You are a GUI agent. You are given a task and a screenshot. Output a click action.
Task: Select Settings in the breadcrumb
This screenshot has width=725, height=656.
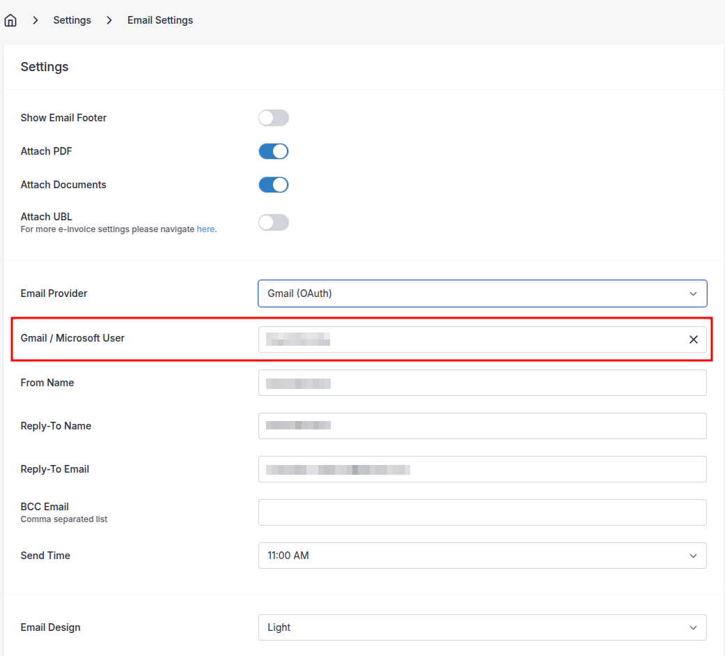pyautogui.click(x=72, y=20)
